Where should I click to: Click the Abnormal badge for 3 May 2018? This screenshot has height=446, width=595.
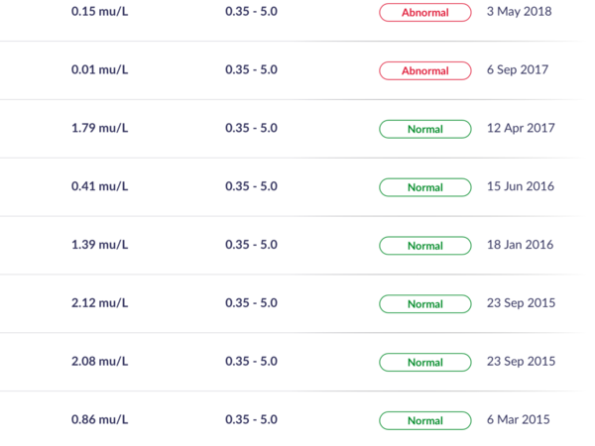[425, 13]
